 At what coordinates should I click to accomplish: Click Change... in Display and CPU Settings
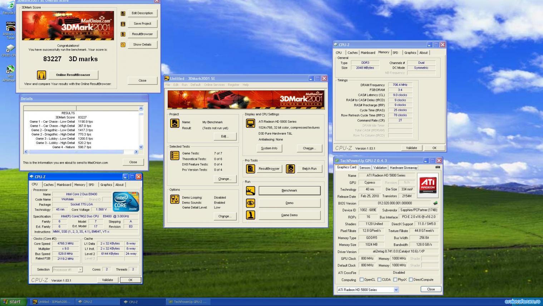coord(310,148)
